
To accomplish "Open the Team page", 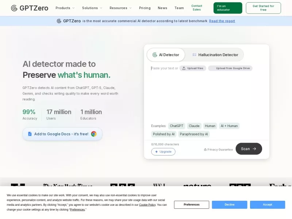I will click(x=179, y=8).
